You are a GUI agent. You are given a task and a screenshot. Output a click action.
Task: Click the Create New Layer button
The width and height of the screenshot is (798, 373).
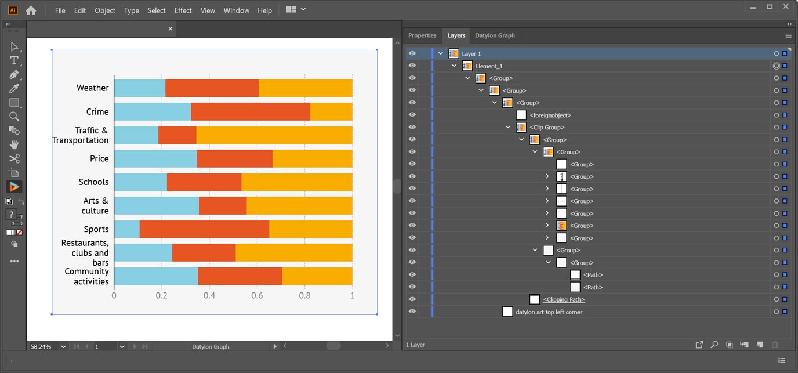click(760, 344)
